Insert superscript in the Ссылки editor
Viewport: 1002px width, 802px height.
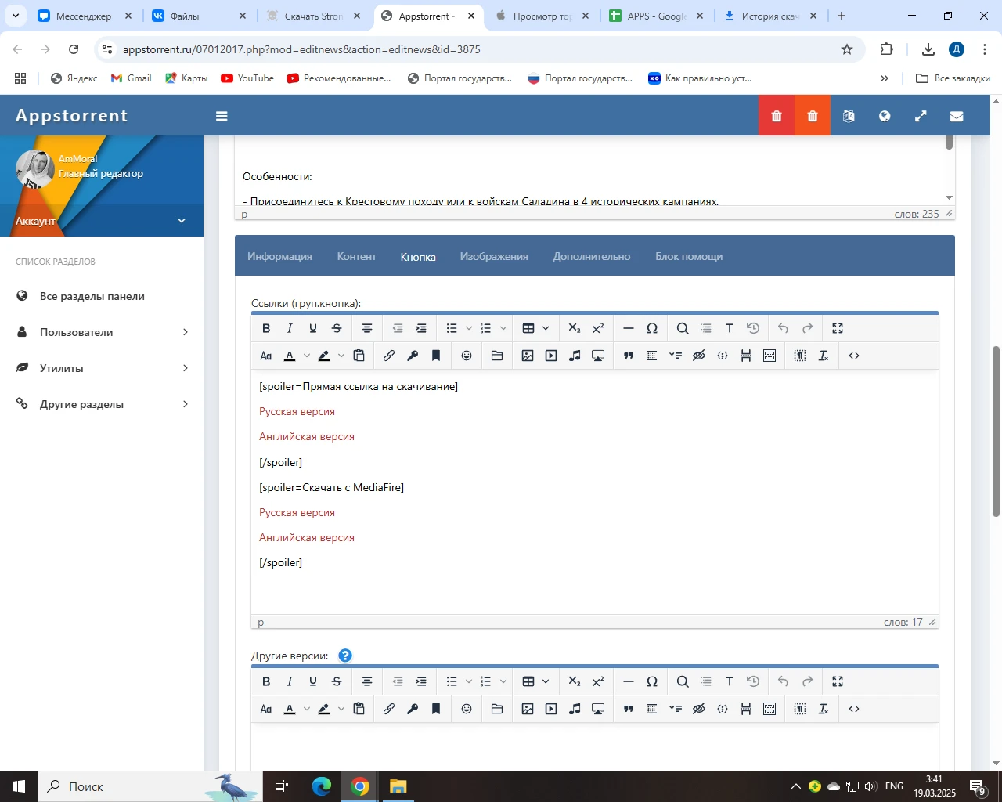(598, 328)
